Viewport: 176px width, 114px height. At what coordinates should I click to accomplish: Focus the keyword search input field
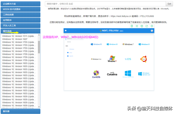(105, 4)
